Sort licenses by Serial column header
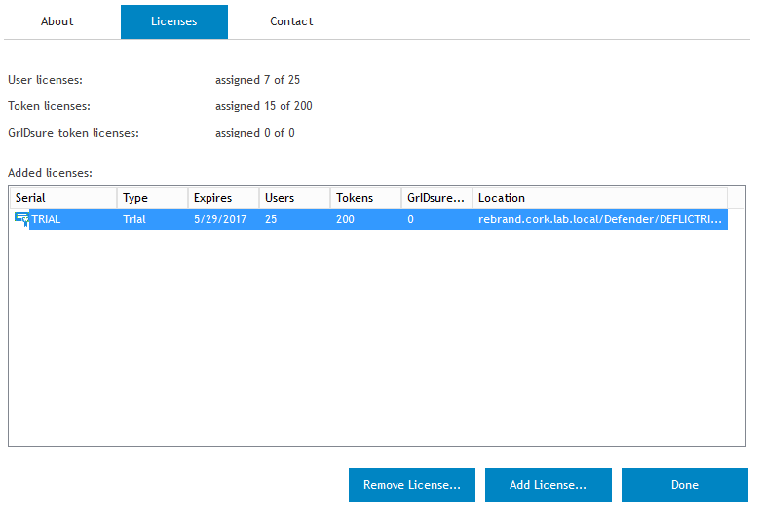757x513 pixels. click(x=62, y=198)
